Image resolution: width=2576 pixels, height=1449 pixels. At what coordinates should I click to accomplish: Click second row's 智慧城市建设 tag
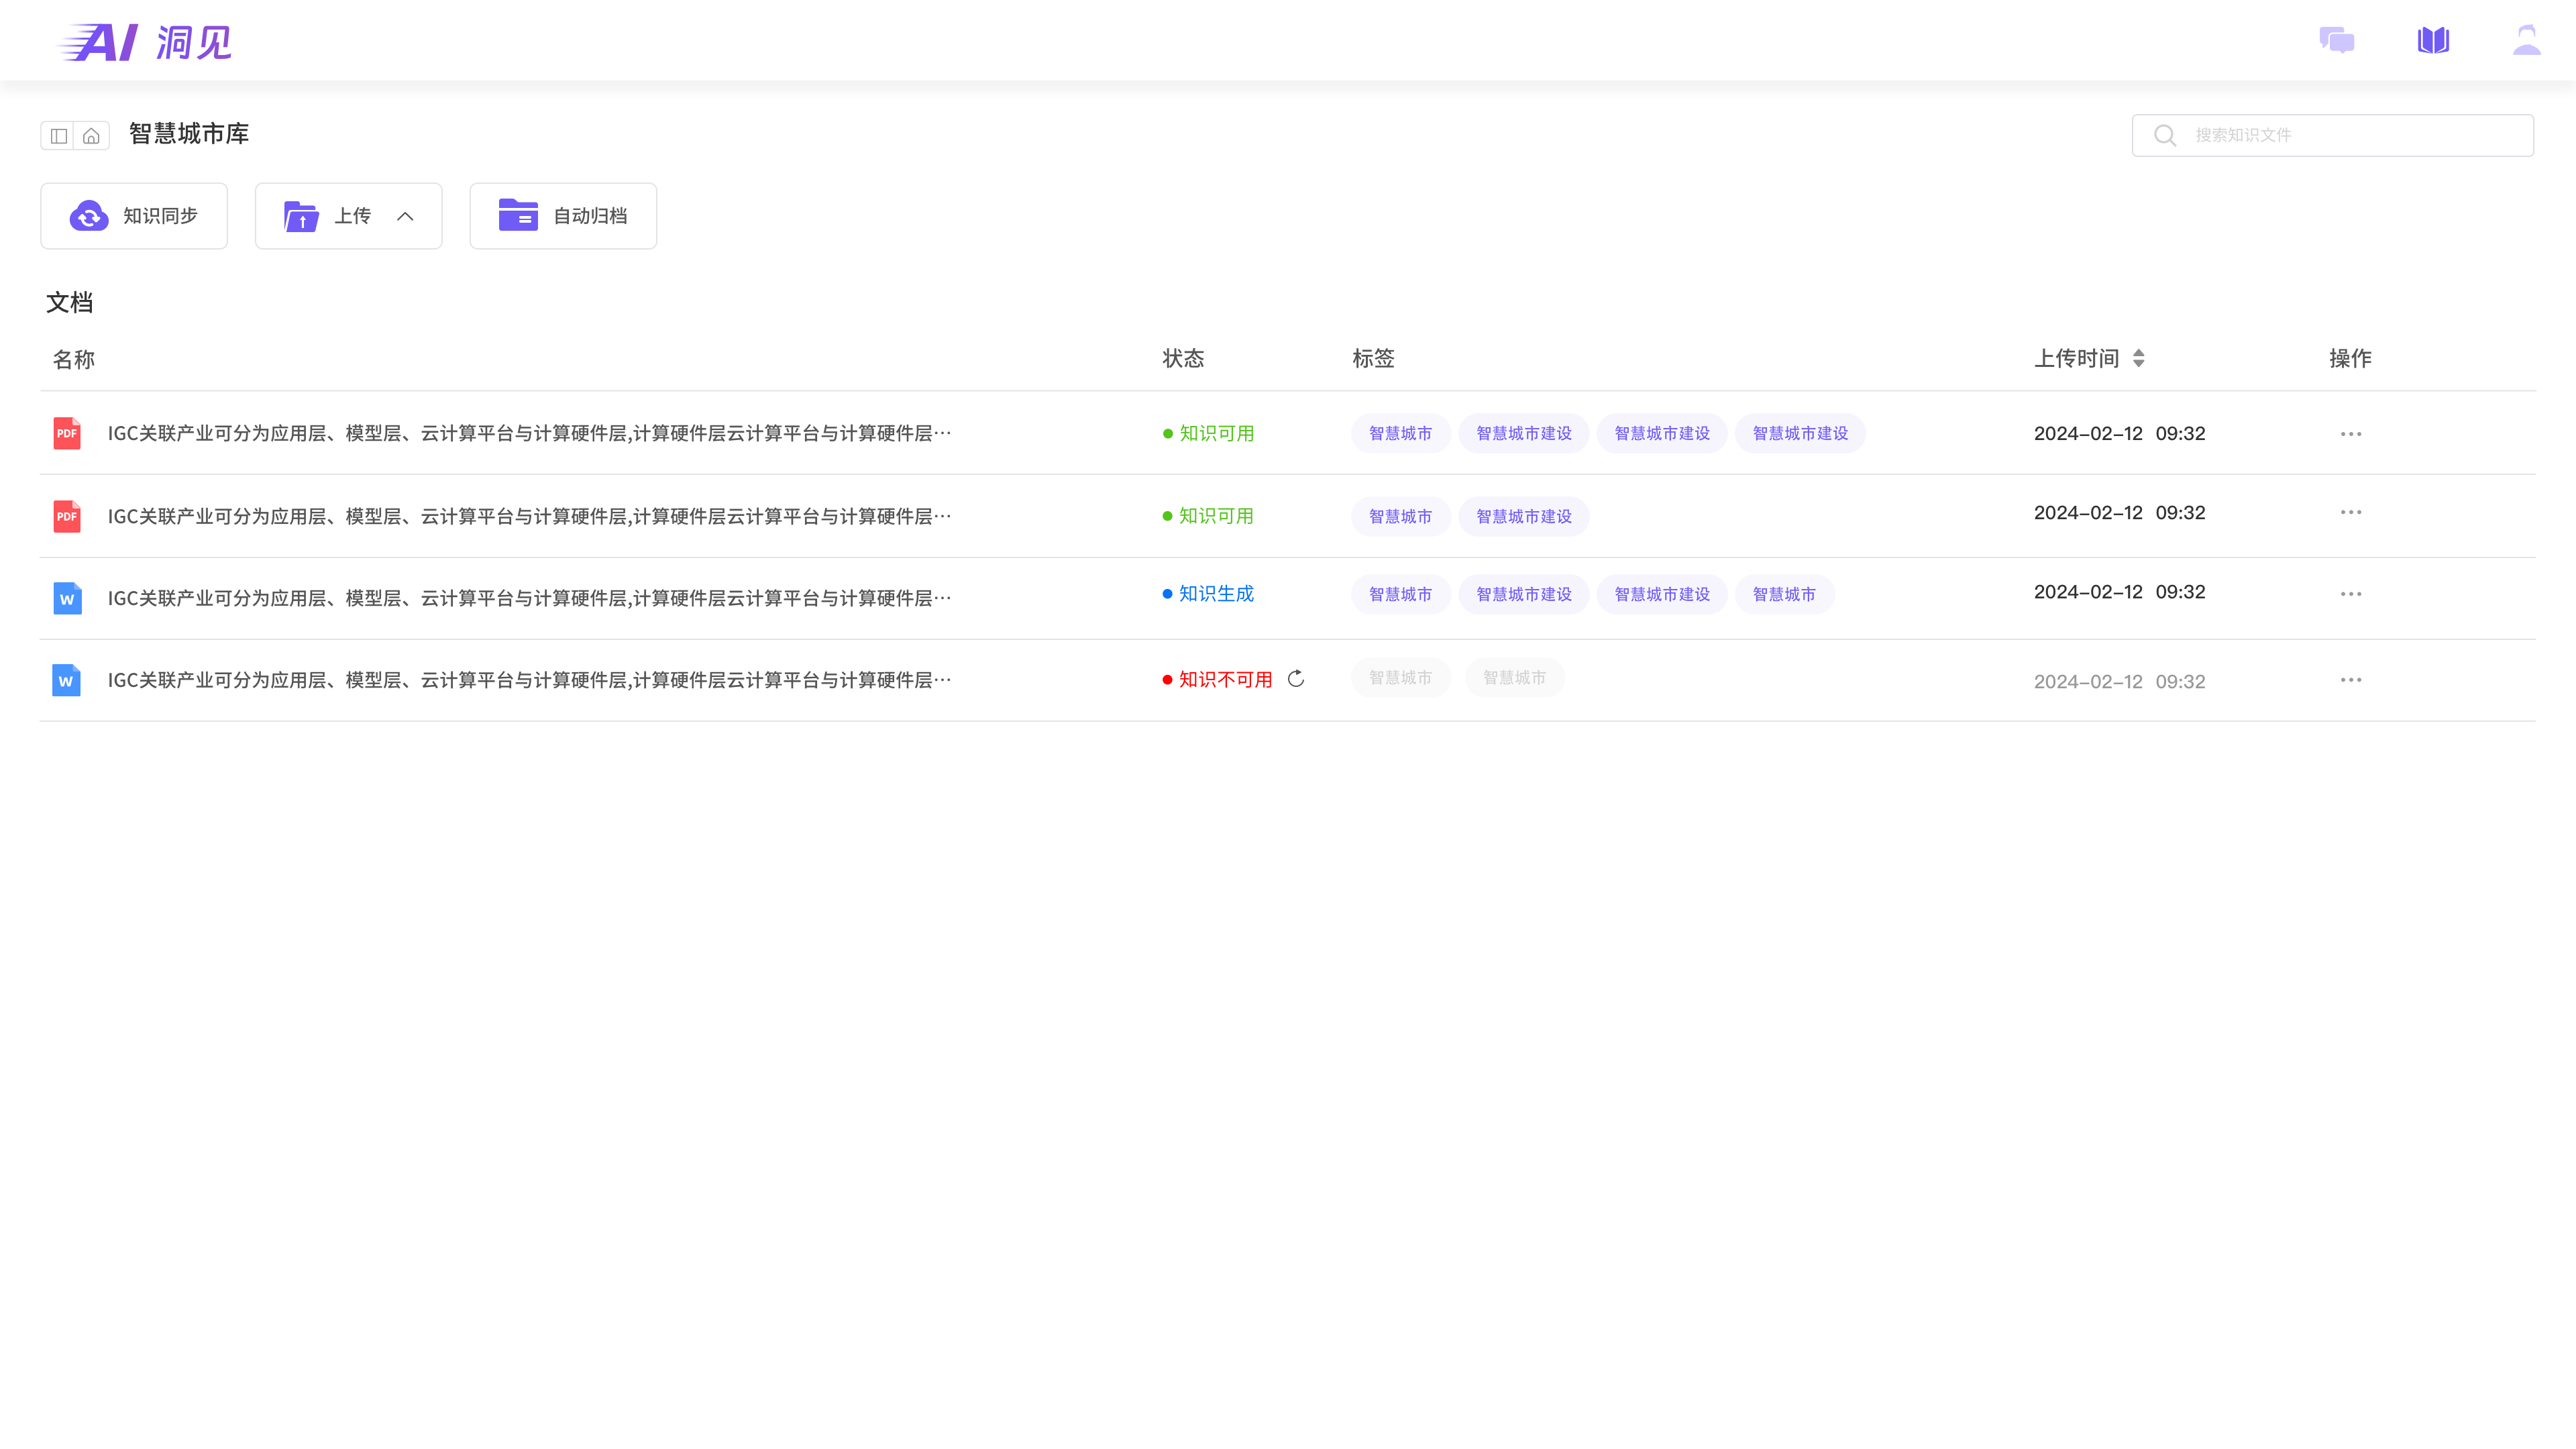pyautogui.click(x=1524, y=516)
